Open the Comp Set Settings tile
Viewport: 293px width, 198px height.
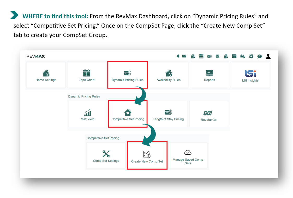click(106, 155)
